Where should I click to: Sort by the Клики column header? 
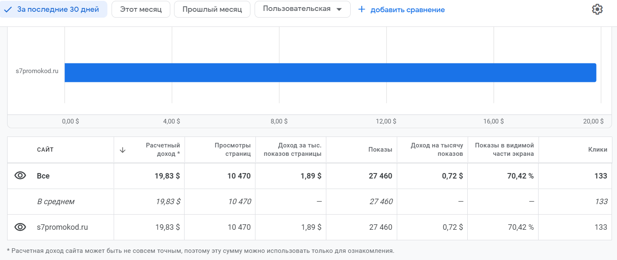click(x=597, y=150)
